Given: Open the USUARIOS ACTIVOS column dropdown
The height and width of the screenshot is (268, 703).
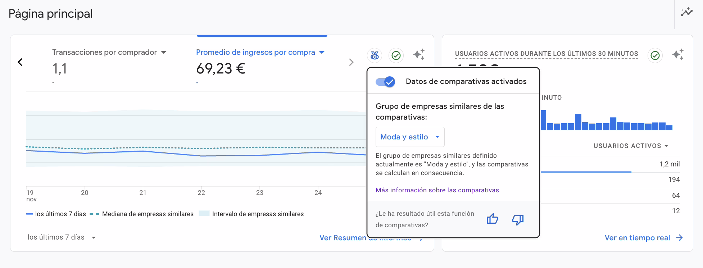Looking at the screenshot, I should tap(631, 146).
